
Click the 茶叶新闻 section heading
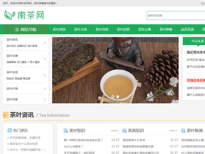[195, 131]
